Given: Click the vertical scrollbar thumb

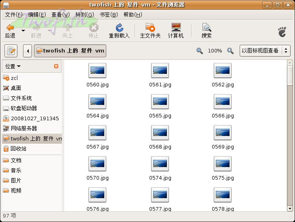Looking at the screenshot, I should click(290, 75).
